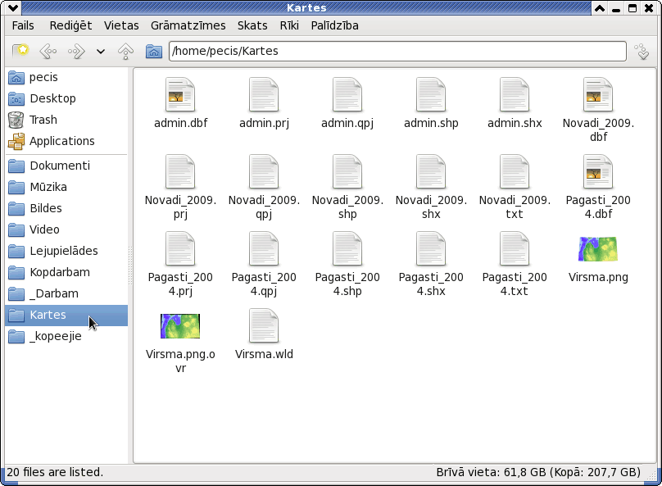Open the Grāmatzīmes menu
The width and height of the screenshot is (662, 486).
click(188, 25)
